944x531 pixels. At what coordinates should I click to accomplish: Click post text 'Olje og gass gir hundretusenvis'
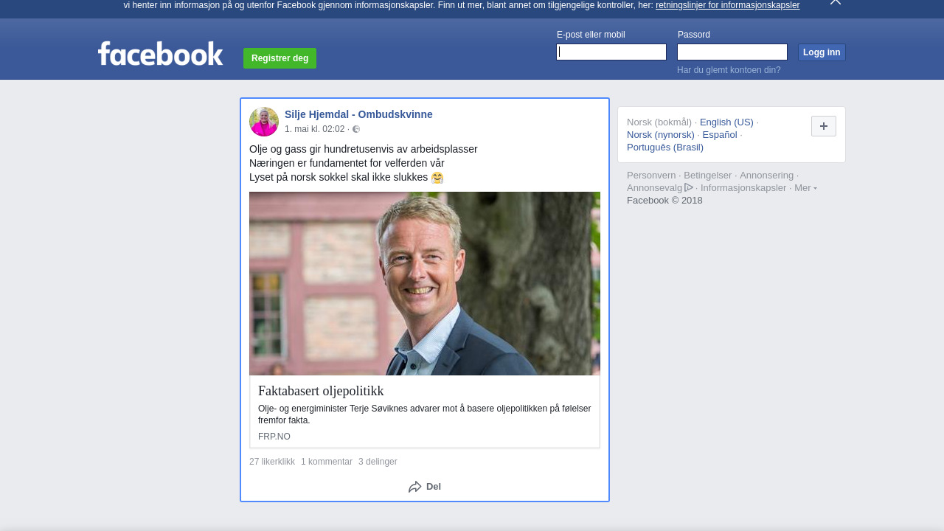click(364, 149)
